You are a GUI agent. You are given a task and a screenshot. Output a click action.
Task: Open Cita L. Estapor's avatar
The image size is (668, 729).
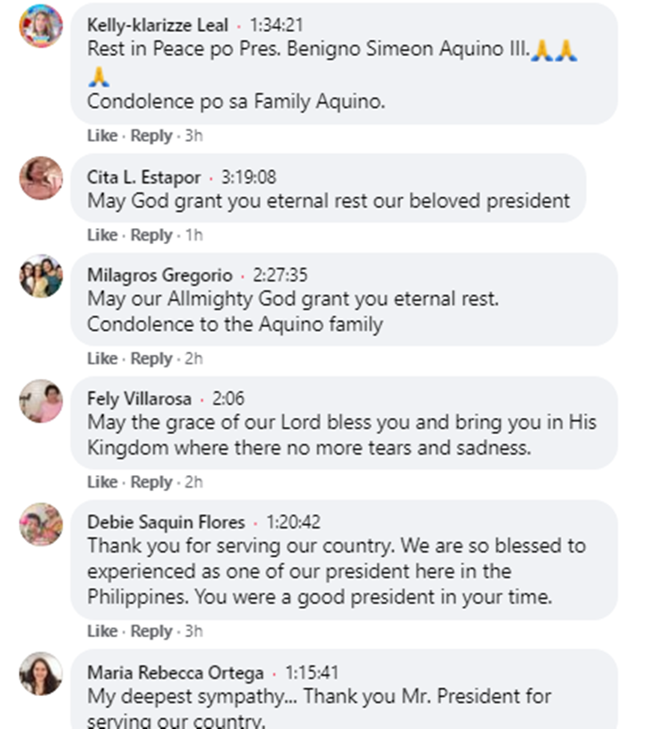41,177
